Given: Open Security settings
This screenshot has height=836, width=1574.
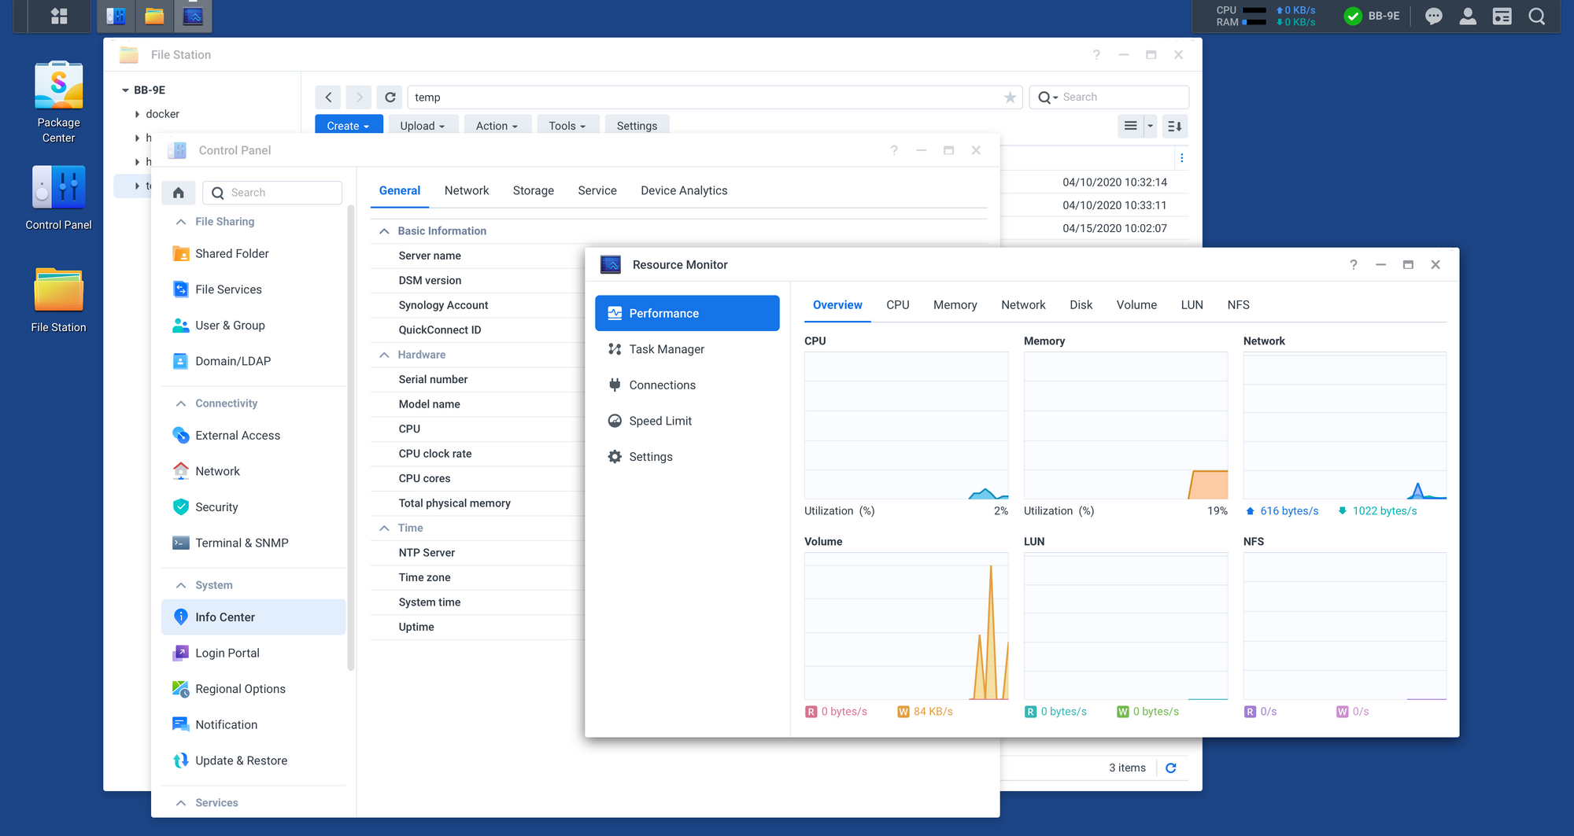Looking at the screenshot, I should click(253, 507).
